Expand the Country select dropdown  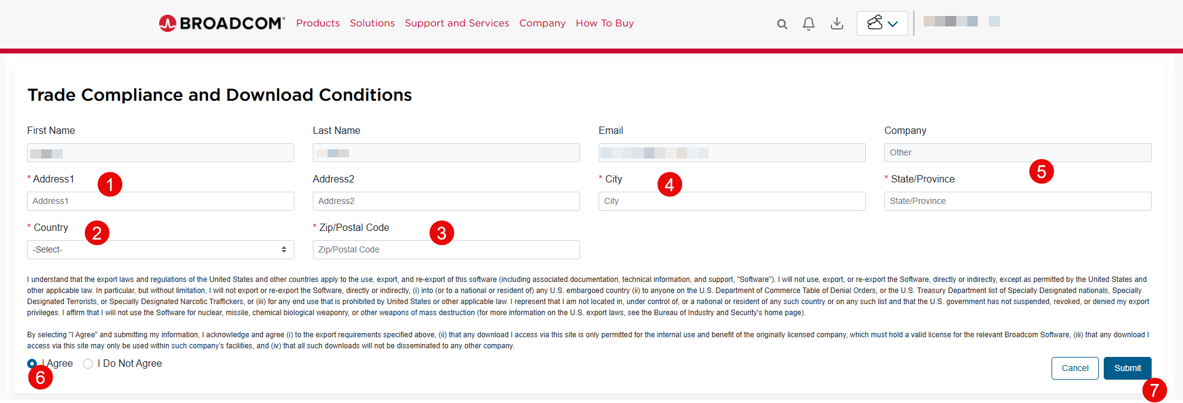click(160, 249)
